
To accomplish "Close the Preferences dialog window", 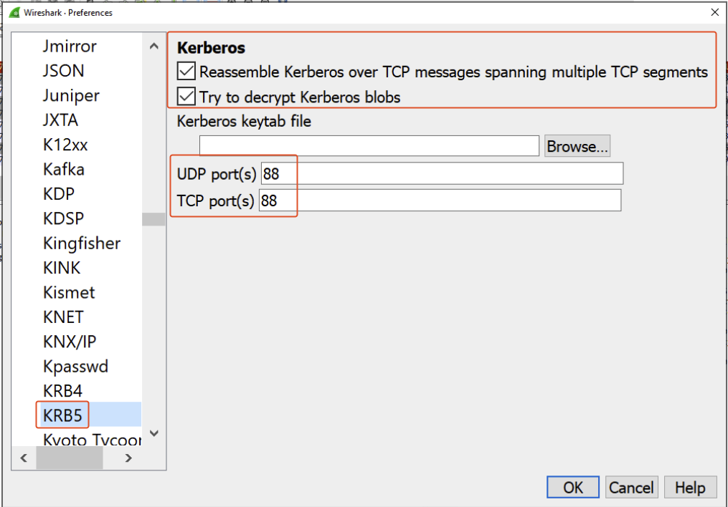I will tap(714, 12).
